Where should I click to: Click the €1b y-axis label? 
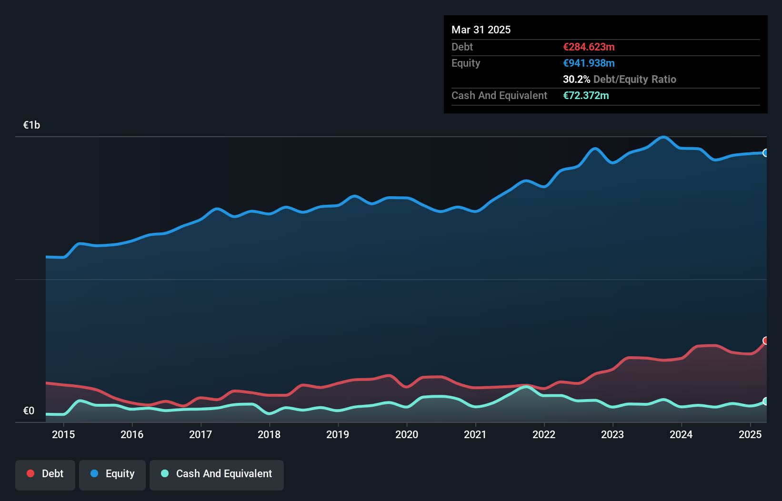[x=31, y=125]
